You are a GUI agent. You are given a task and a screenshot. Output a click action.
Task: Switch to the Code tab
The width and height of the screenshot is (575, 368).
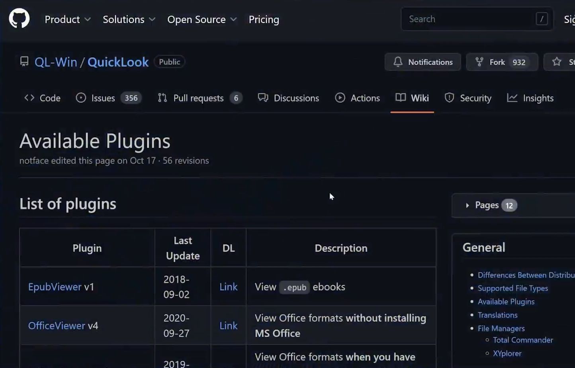tap(42, 98)
